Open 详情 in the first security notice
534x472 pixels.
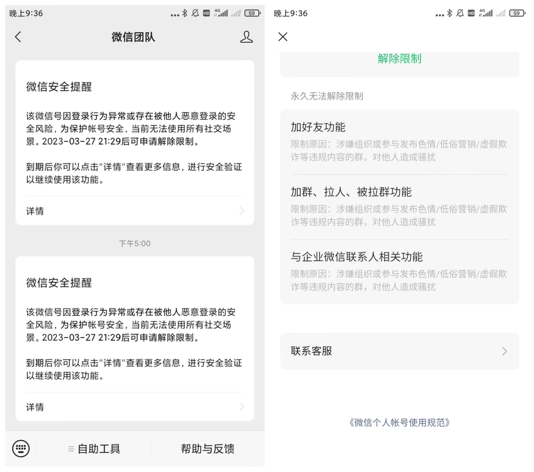pos(135,211)
